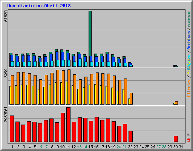Click the day "1" axis label
The width and height of the screenshot is (193, 151).
click(x=12, y=147)
